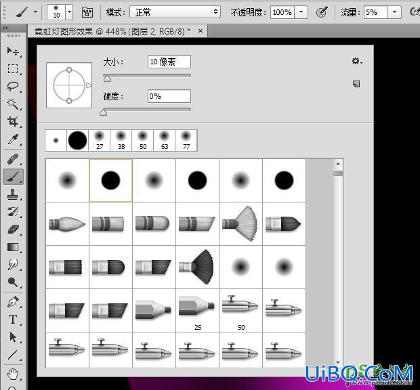This screenshot has height=390, width=420.
Task: Click the brush size preview showing 10
Action: pyautogui.click(x=56, y=12)
